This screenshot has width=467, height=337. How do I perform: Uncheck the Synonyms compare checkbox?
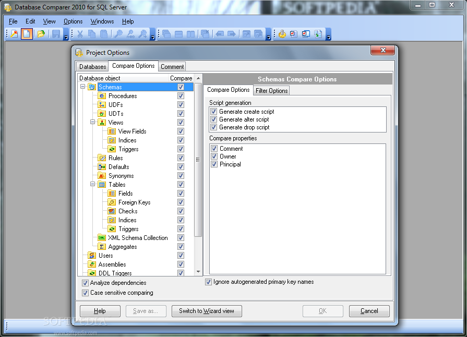click(x=181, y=176)
